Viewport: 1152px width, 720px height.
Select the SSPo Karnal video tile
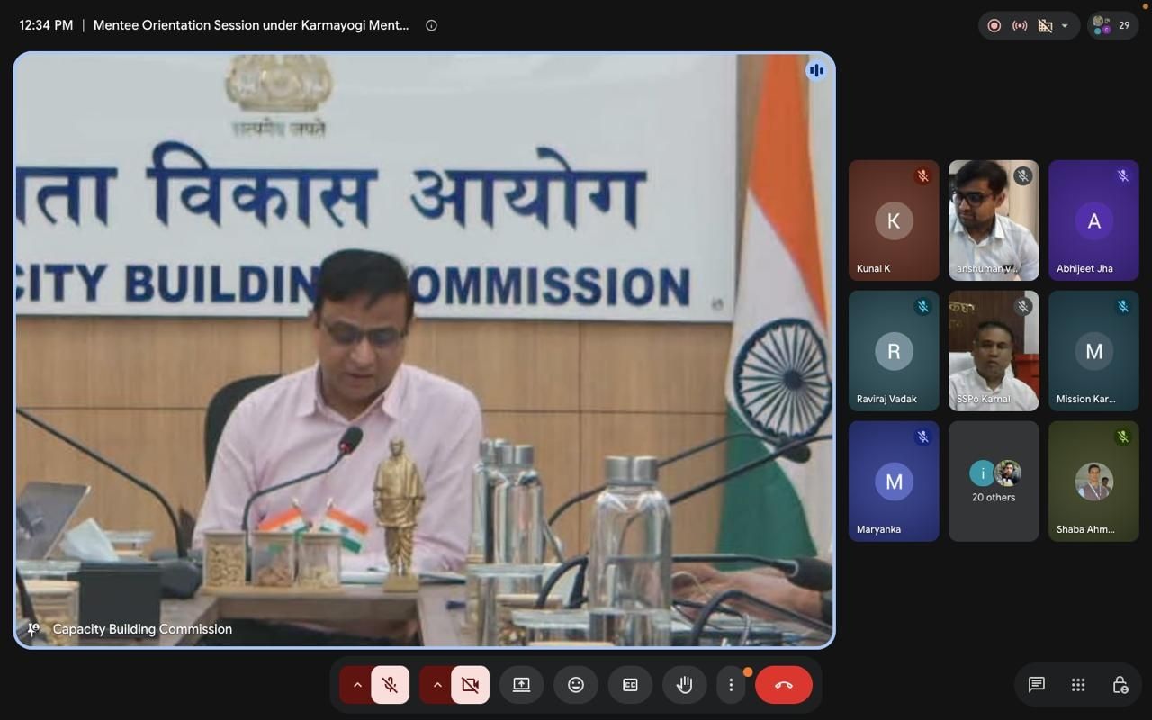click(994, 351)
